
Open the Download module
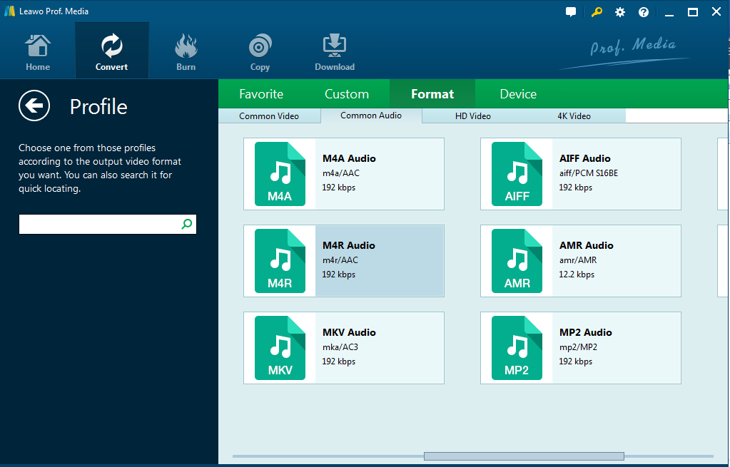pyautogui.click(x=334, y=53)
